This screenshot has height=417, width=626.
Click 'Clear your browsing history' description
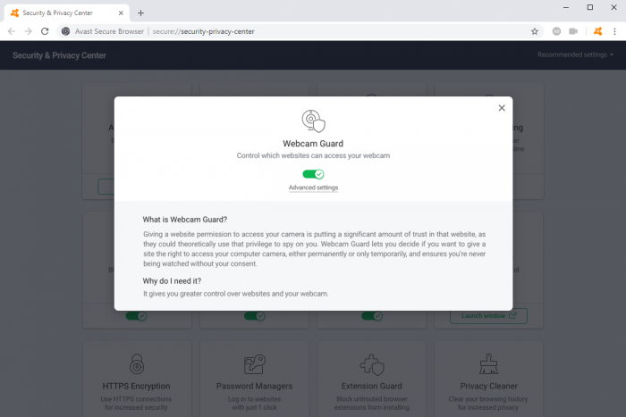pos(488,403)
